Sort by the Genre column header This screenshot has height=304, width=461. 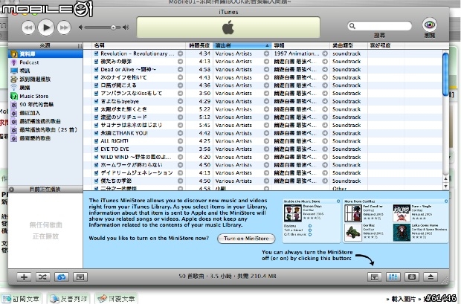coord(349,45)
